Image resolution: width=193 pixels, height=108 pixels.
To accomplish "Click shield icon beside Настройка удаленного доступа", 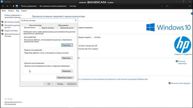I will pyautogui.click(x=2, y=25).
